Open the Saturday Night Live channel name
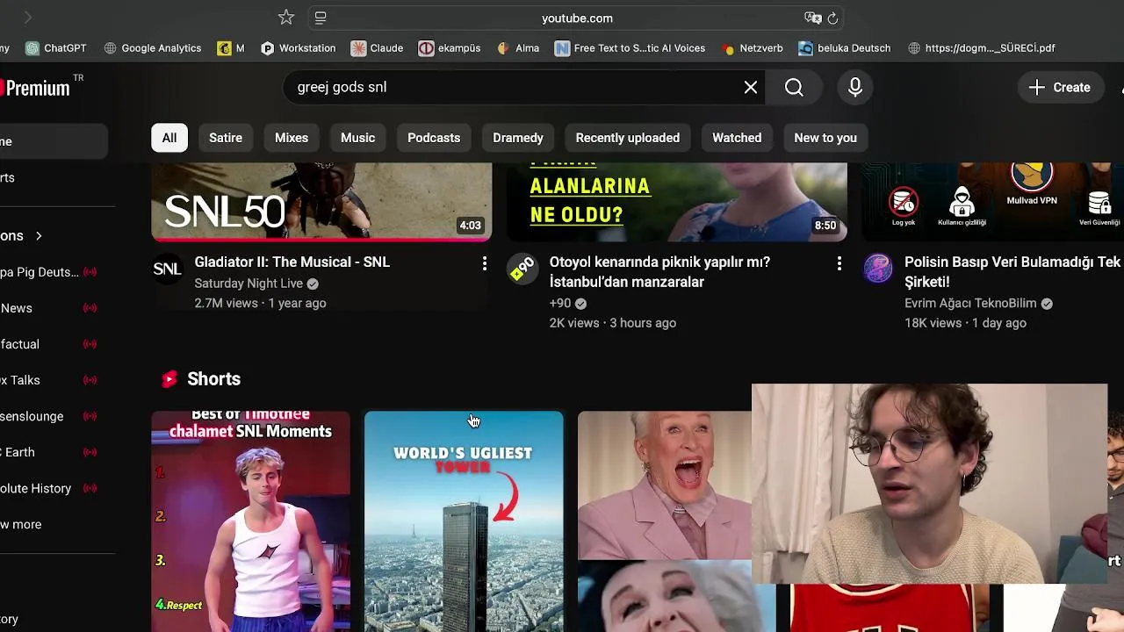The image size is (1124, 632). pyautogui.click(x=249, y=284)
